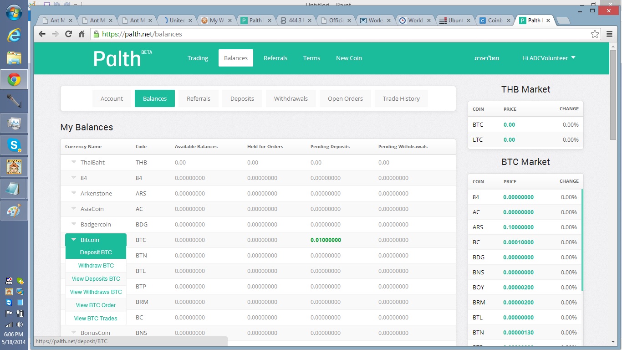Reload the page with the refresh icon

pos(69,34)
